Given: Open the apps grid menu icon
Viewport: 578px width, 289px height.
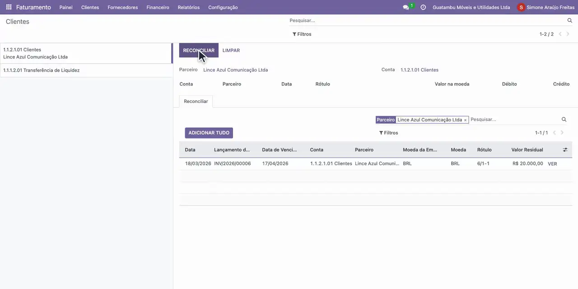Looking at the screenshot, I should click(9, 7).
